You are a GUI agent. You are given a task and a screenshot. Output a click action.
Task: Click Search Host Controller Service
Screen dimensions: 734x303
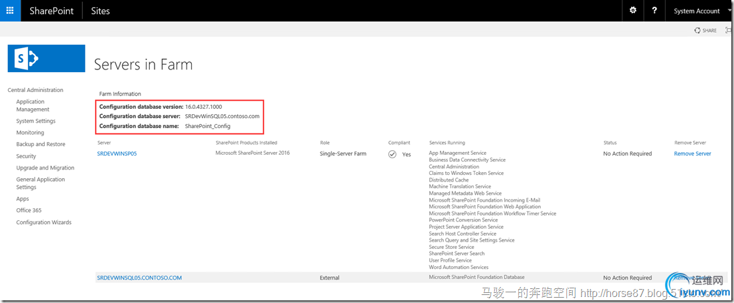(463, 234)
